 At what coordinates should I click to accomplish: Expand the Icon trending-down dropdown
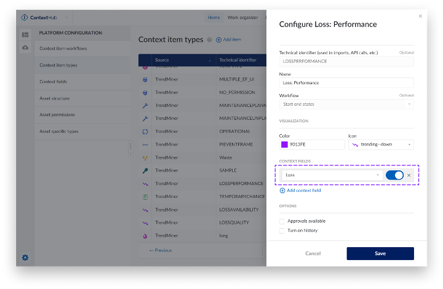tap(381, 144)
